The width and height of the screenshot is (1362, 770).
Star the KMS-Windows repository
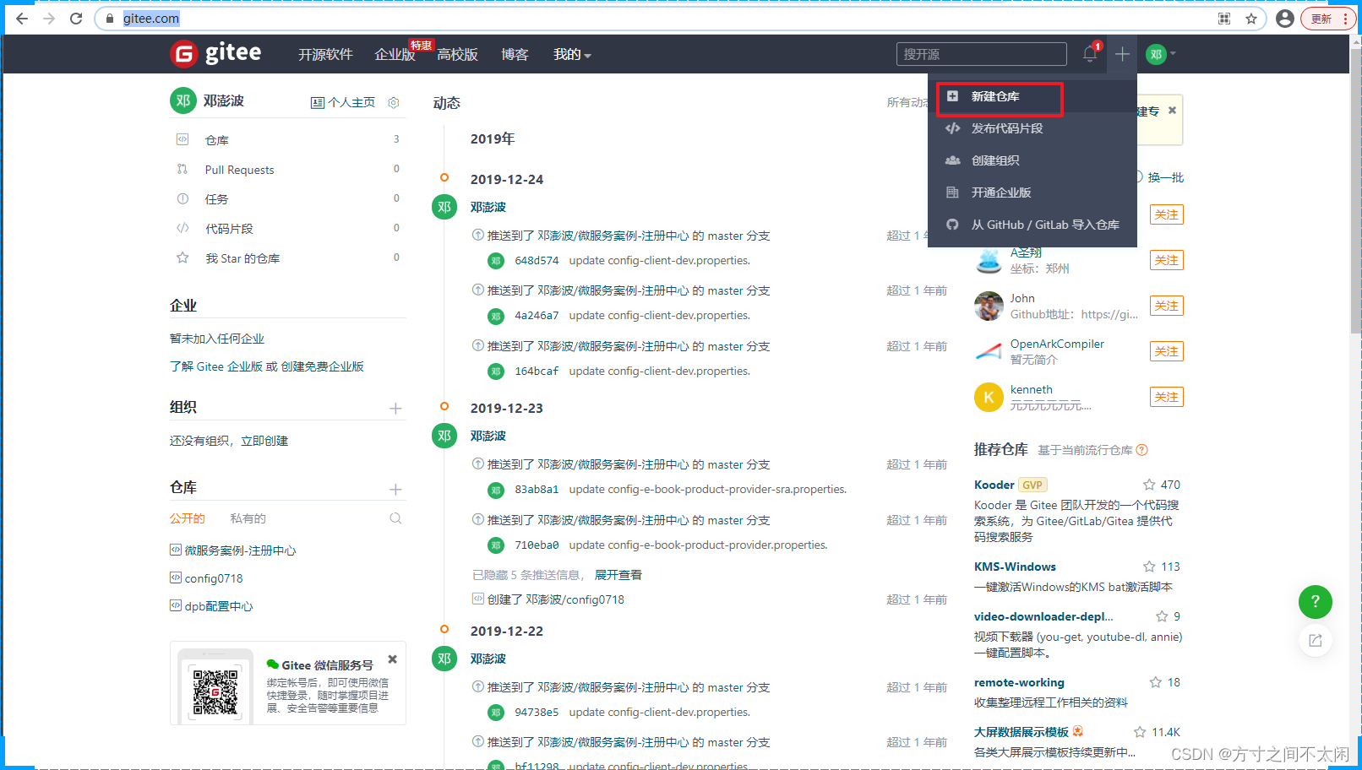tap(1149, 567)
